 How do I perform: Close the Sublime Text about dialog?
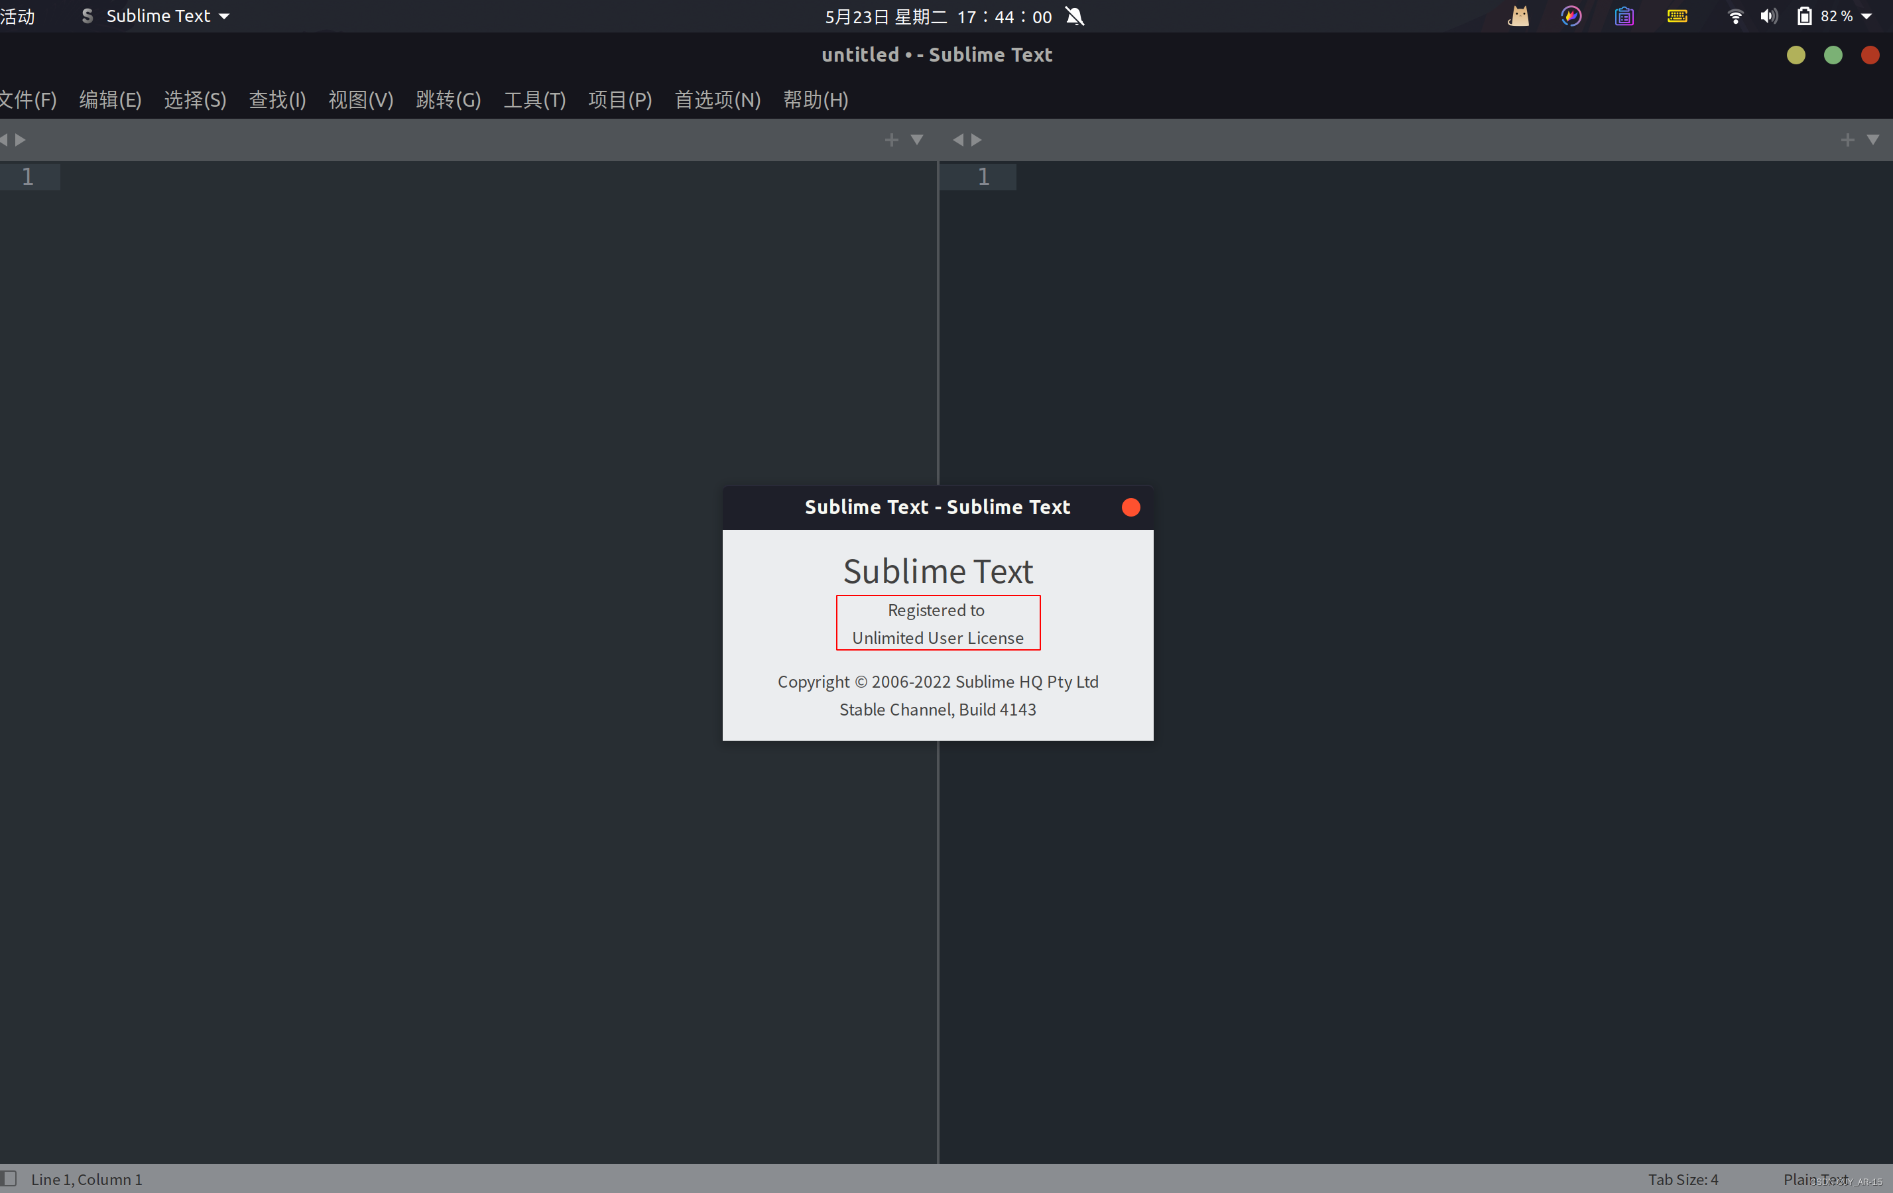1130,507
